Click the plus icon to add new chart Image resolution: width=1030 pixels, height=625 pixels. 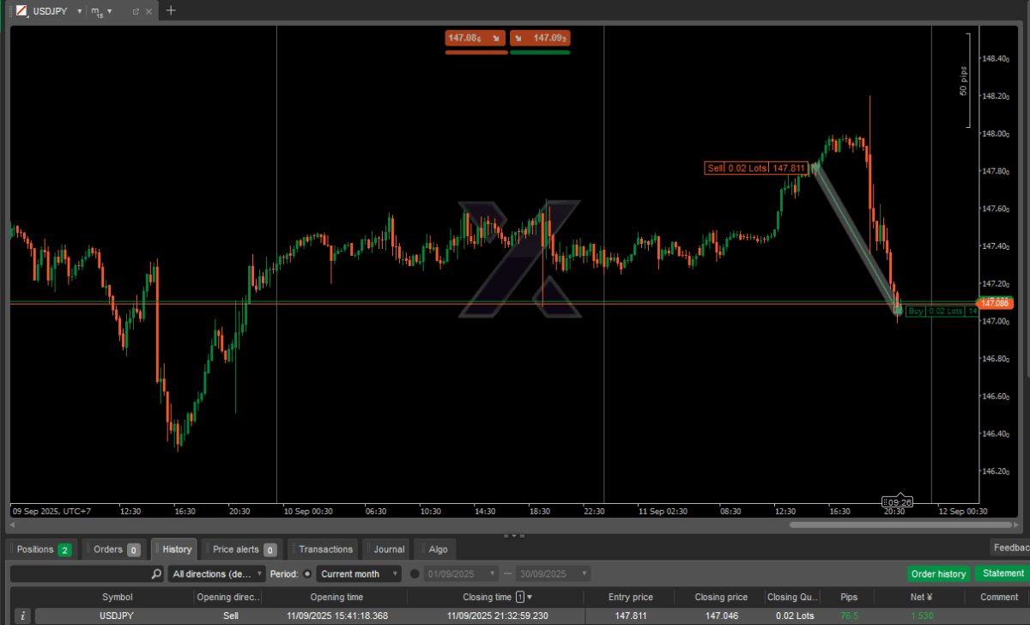pyautogui.click(x=171, y=10)
